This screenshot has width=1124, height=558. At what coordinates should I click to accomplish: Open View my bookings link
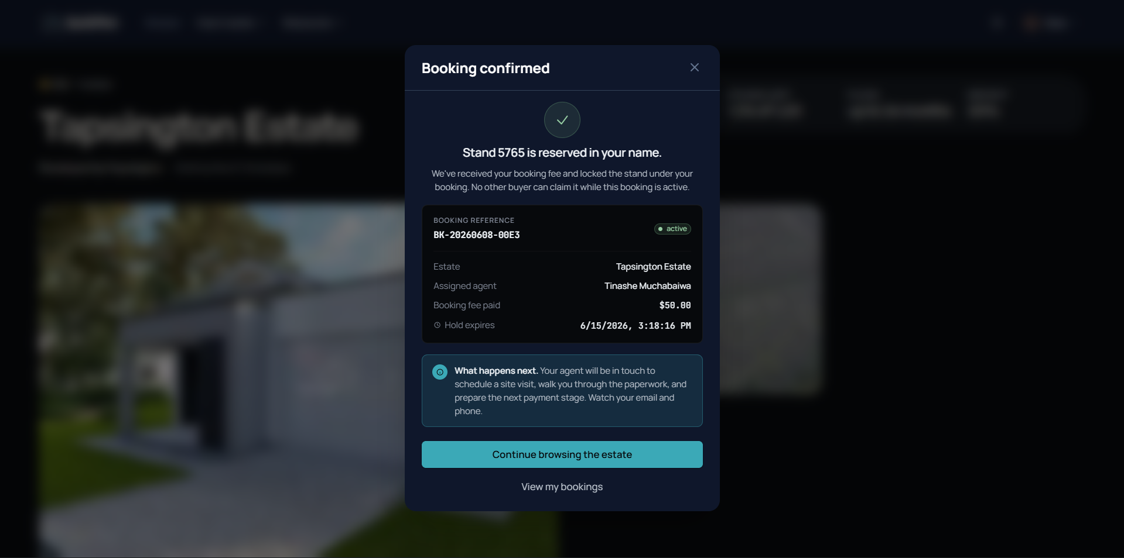pos(562,487)
